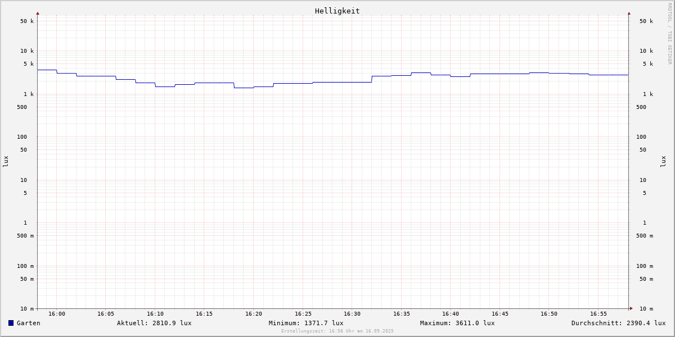Screen dimensions: 675x337
Task: Click the 16:55 time axis label
Action: [x=598, y=314]
